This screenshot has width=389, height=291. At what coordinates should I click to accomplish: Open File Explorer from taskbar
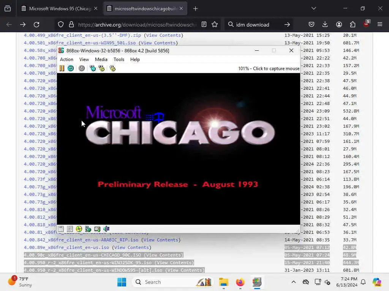[x=223, y=282]
